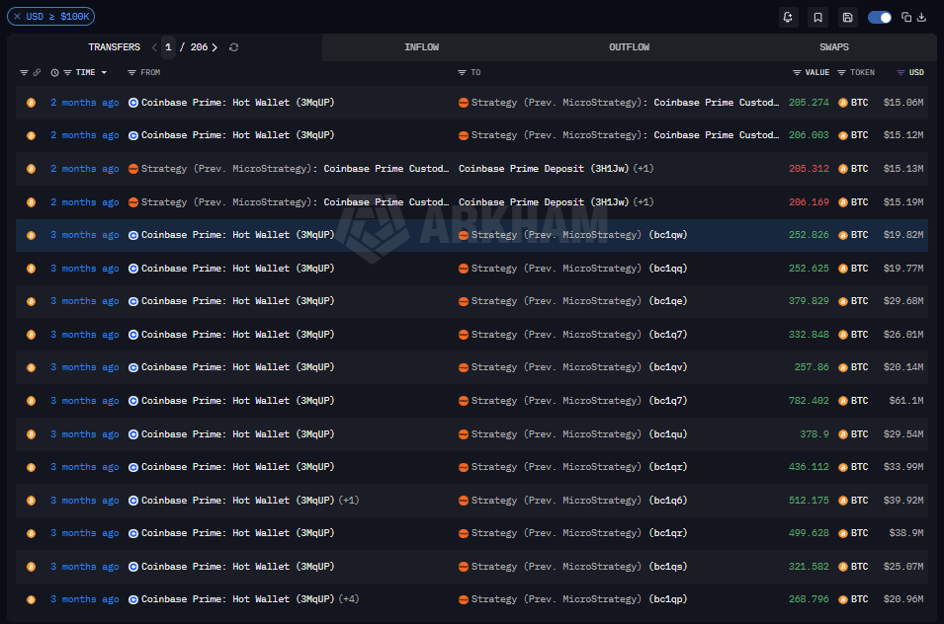Select the value 436.112
The width and height of the screenshot is (944, 624).
809,467
